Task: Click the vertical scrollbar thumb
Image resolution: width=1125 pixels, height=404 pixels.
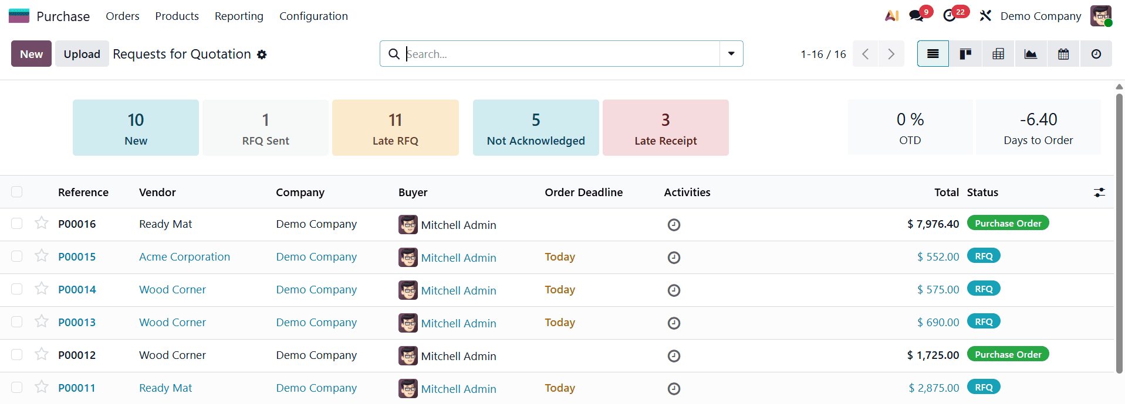Action: click(1119, 233)
